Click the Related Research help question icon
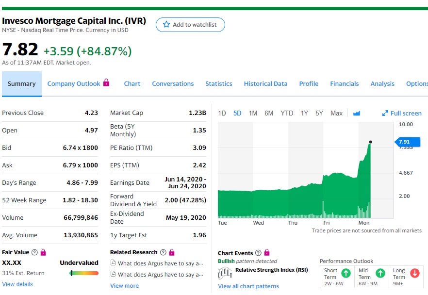 tap(163, 252)
